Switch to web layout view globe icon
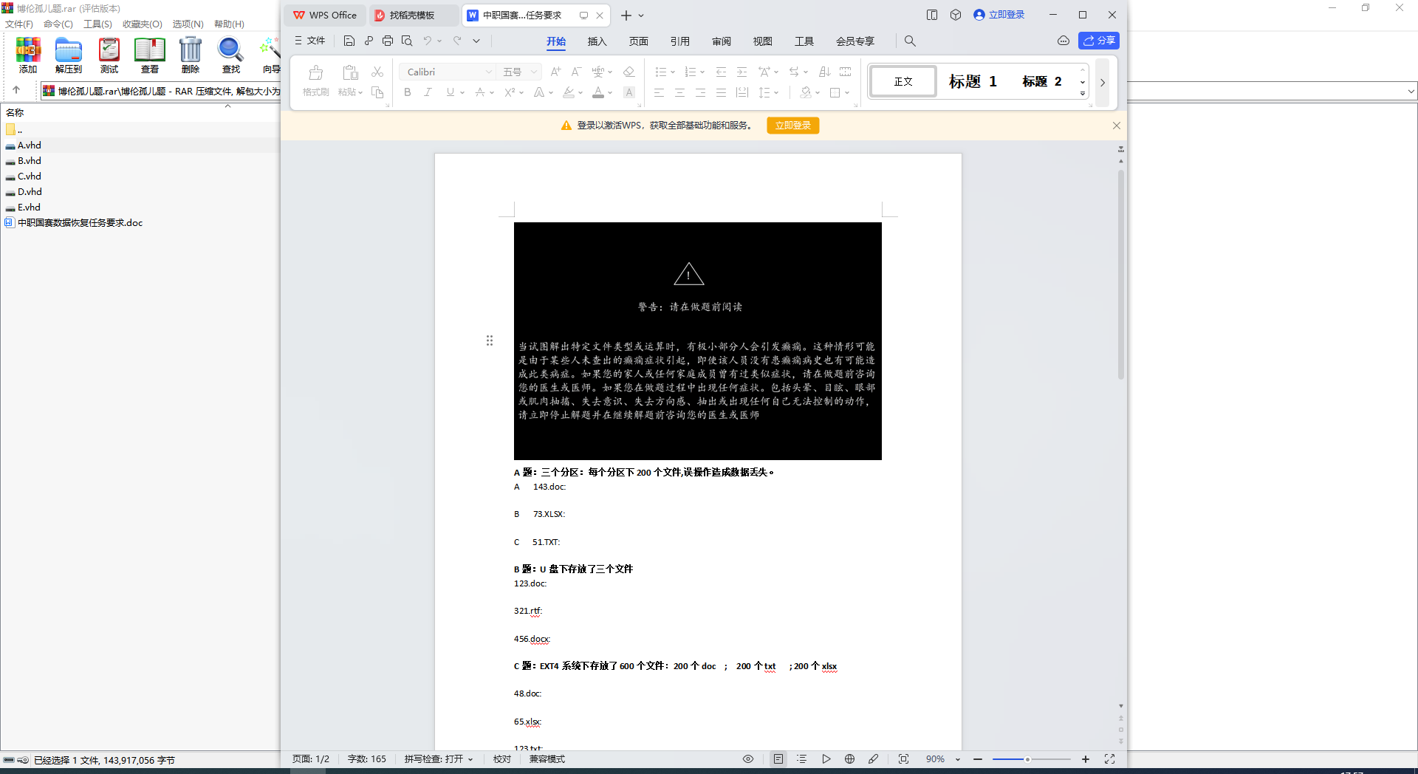1418x774 pixels. point(850,759)
